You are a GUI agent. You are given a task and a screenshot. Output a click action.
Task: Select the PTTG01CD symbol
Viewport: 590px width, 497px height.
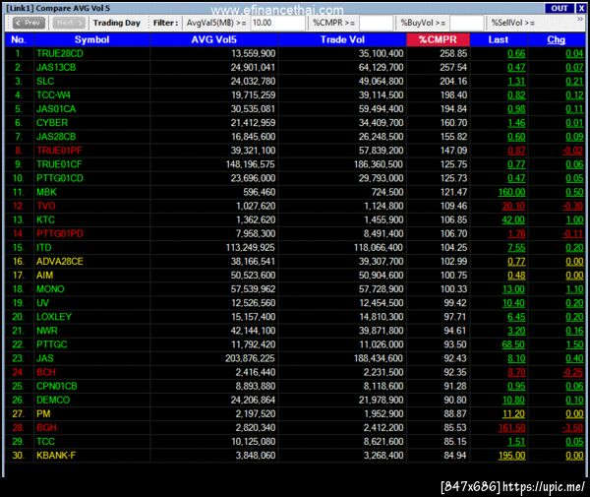tap(60, 178)
